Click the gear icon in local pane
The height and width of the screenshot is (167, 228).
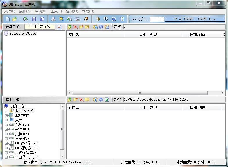point(101,100)
